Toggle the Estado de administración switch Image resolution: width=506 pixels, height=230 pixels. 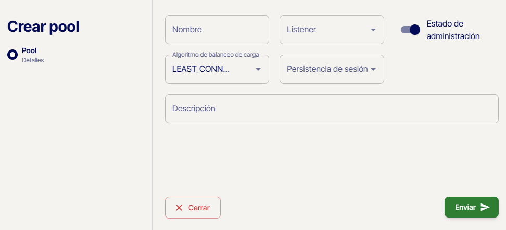[x=410, y=30]
